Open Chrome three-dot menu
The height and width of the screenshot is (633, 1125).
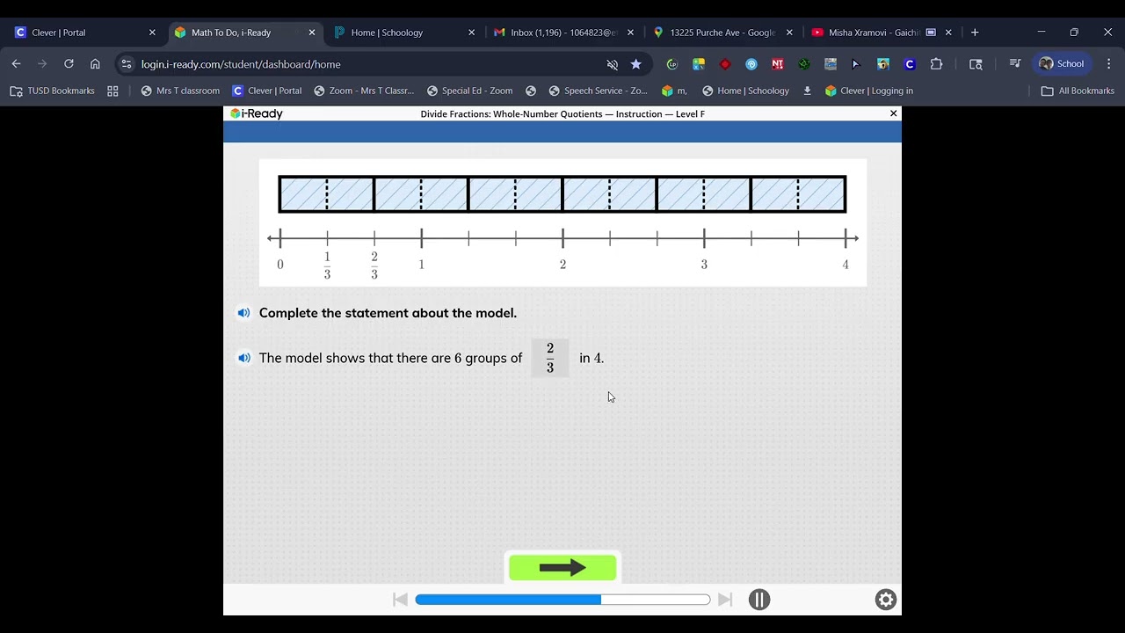1109,64
